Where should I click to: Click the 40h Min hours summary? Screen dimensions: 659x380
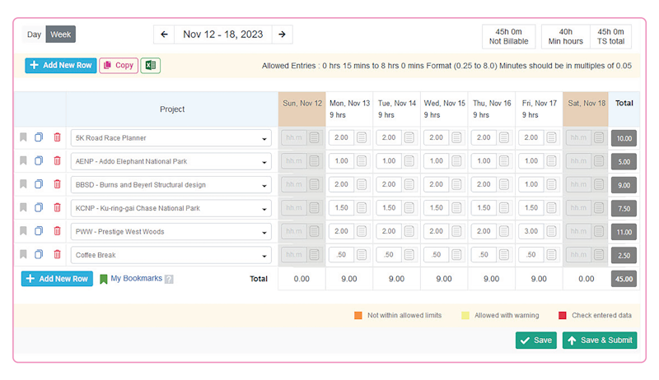[566, 36]
